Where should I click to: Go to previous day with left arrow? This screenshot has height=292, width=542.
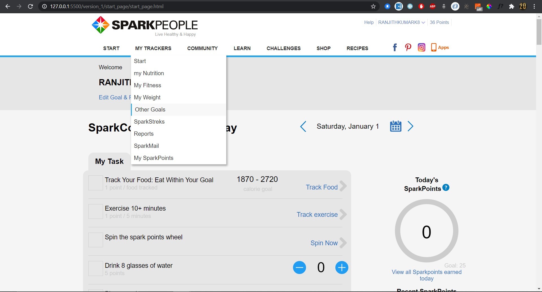303,126
